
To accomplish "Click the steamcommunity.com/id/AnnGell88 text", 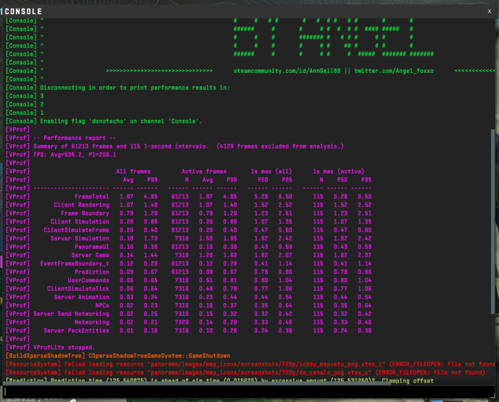I will point(287,71).
